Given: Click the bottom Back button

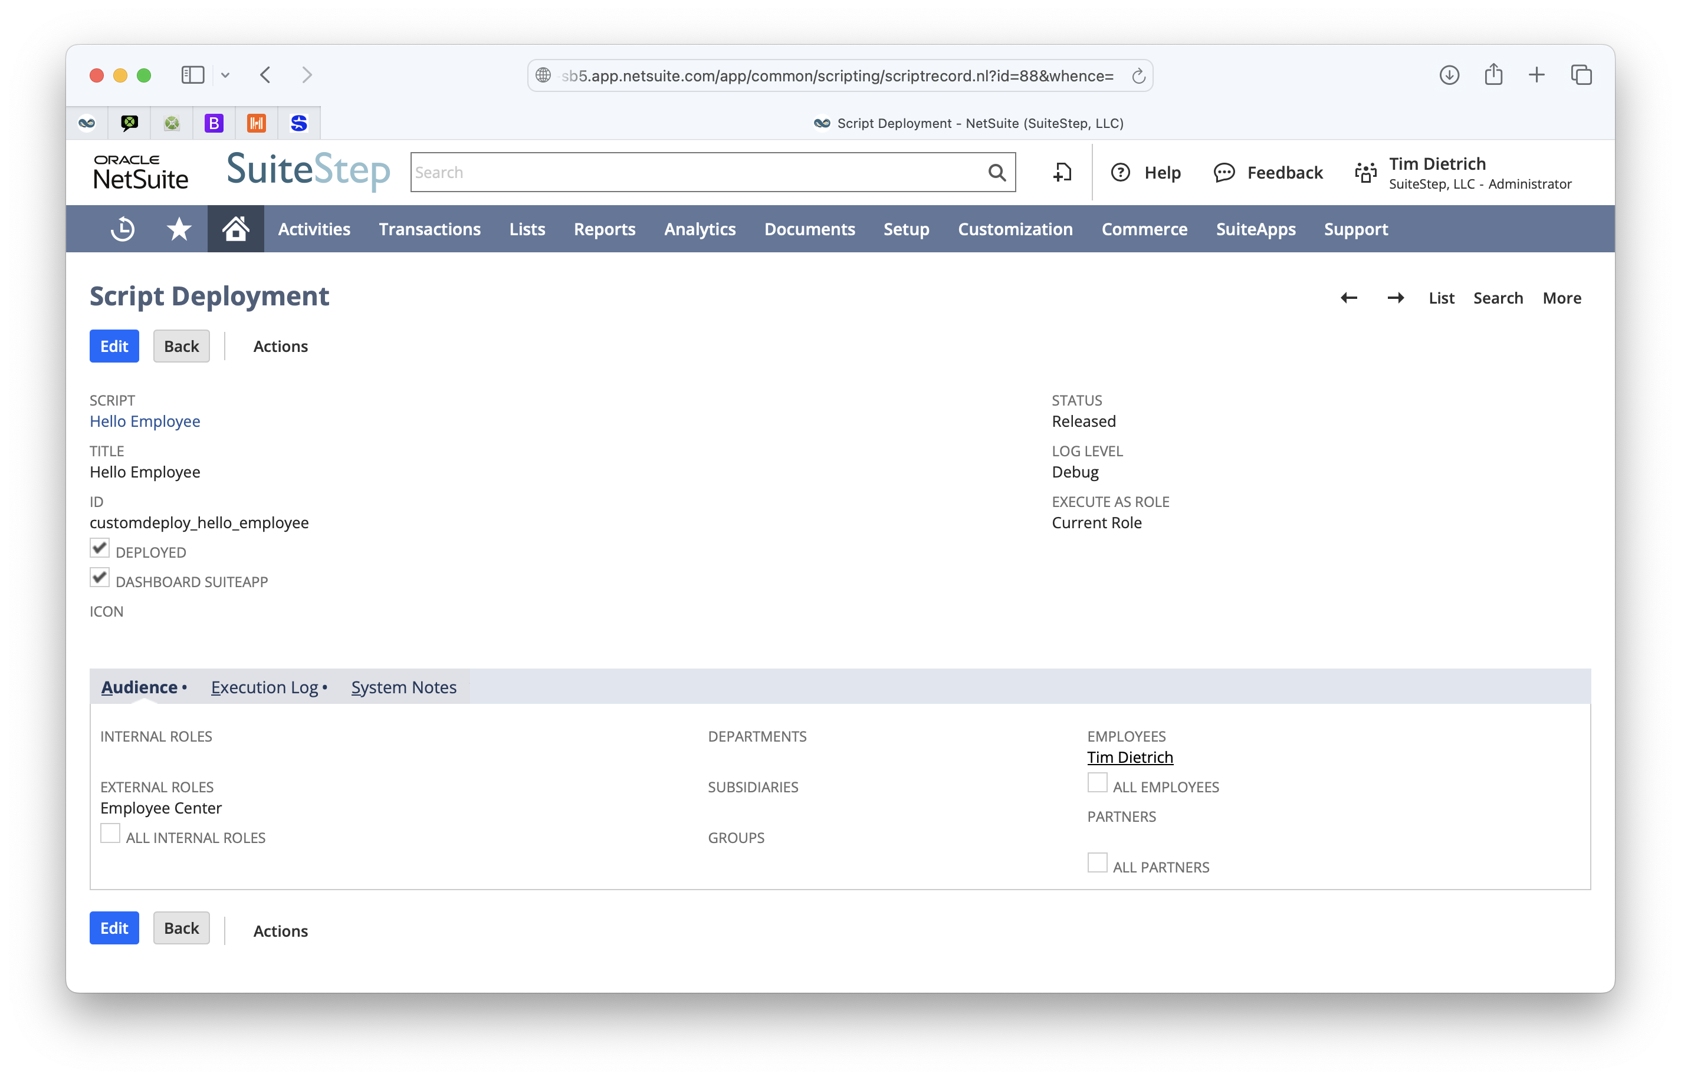Looking at the screenshot, I should coord(182,928).
